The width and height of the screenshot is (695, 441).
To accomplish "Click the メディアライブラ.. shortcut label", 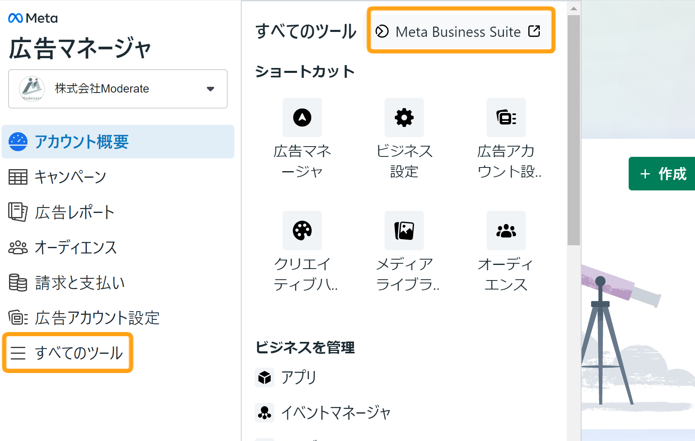I will point(407,274).
